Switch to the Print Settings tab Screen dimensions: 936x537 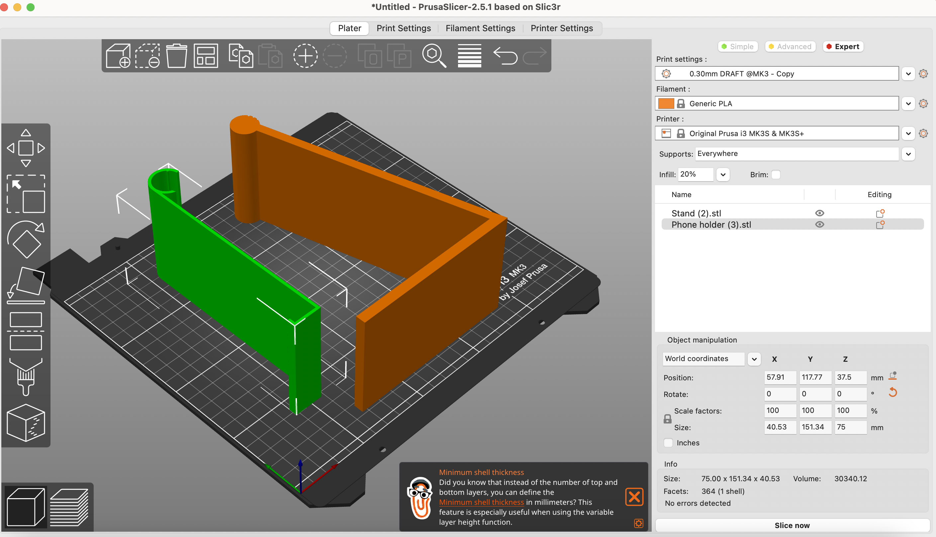pos(404,28)
